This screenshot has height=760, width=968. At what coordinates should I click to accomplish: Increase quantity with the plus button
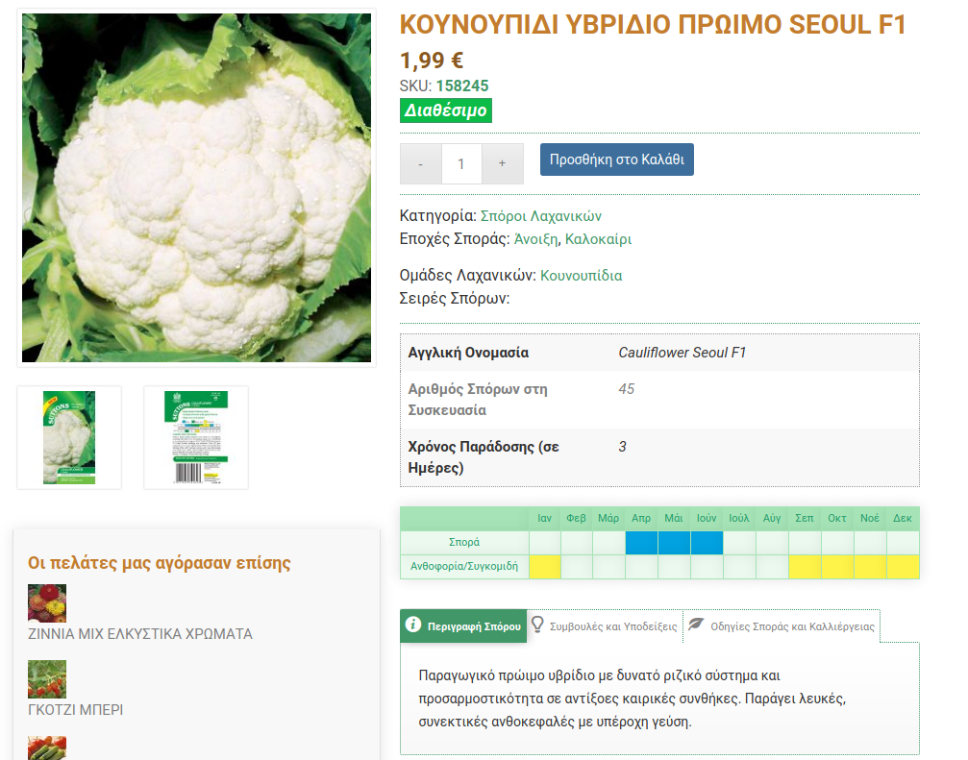[502, 164]
